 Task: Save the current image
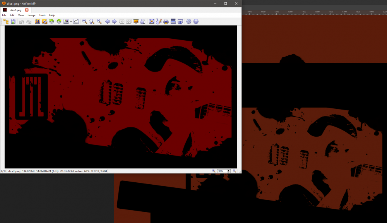pos(12,21)
